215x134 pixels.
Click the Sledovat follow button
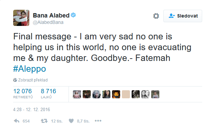tap(183, 16)
